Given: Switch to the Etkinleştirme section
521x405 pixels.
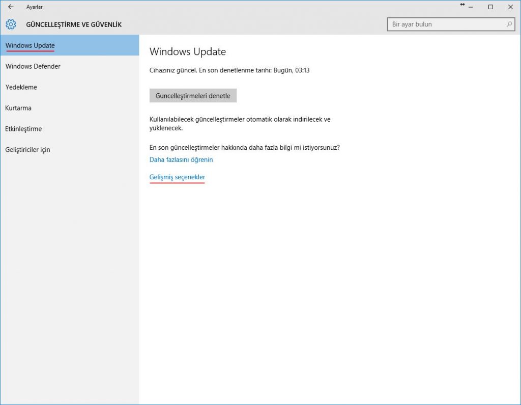Looking at the screenshot, I should (x=23, y=129).
